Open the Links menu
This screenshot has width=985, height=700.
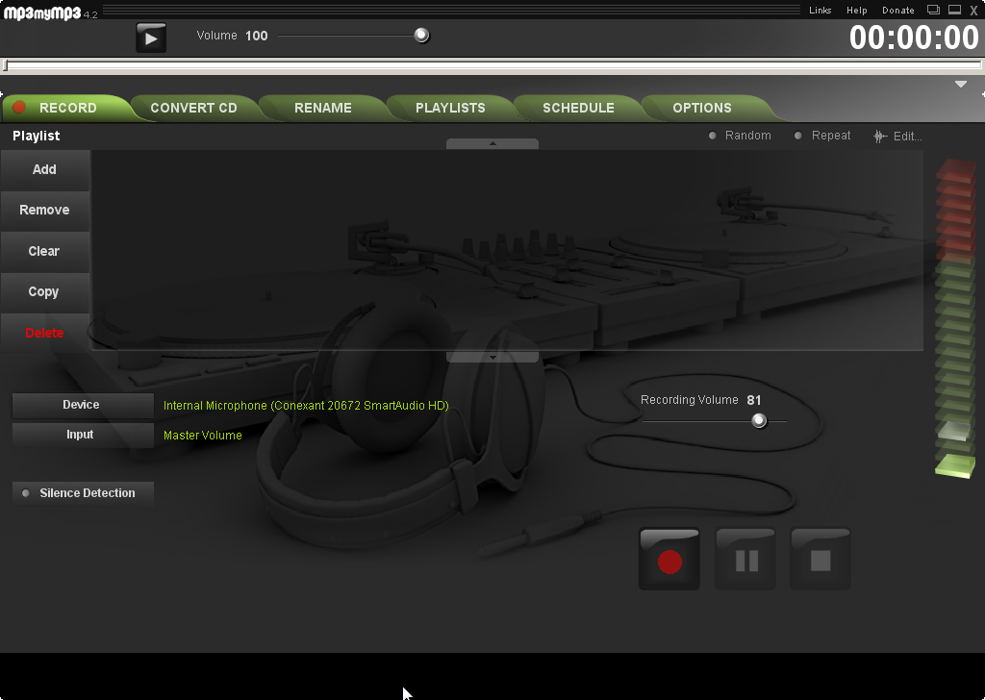click(820, 10)
